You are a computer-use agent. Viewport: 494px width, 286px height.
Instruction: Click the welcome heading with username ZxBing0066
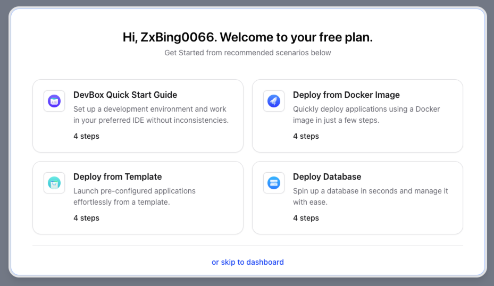247,37
